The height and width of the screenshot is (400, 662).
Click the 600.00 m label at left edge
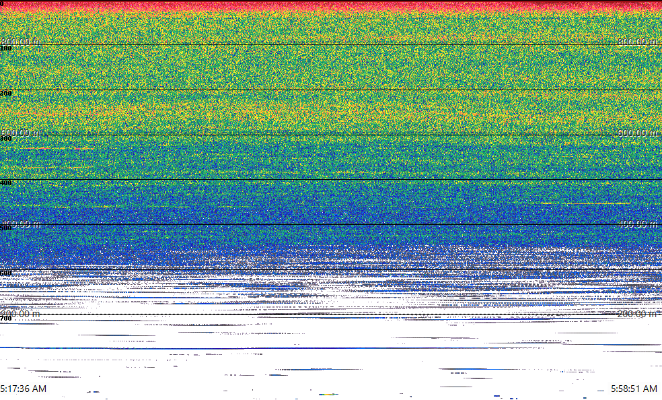[x=20, y=133]
